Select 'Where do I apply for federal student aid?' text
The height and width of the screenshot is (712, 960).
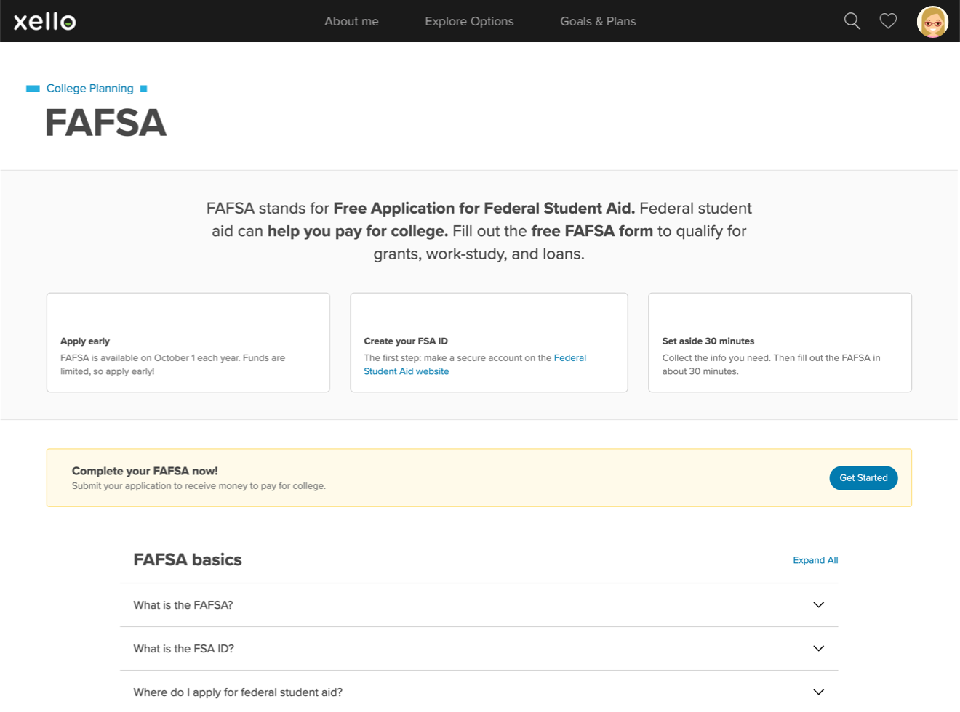(238, 692)
